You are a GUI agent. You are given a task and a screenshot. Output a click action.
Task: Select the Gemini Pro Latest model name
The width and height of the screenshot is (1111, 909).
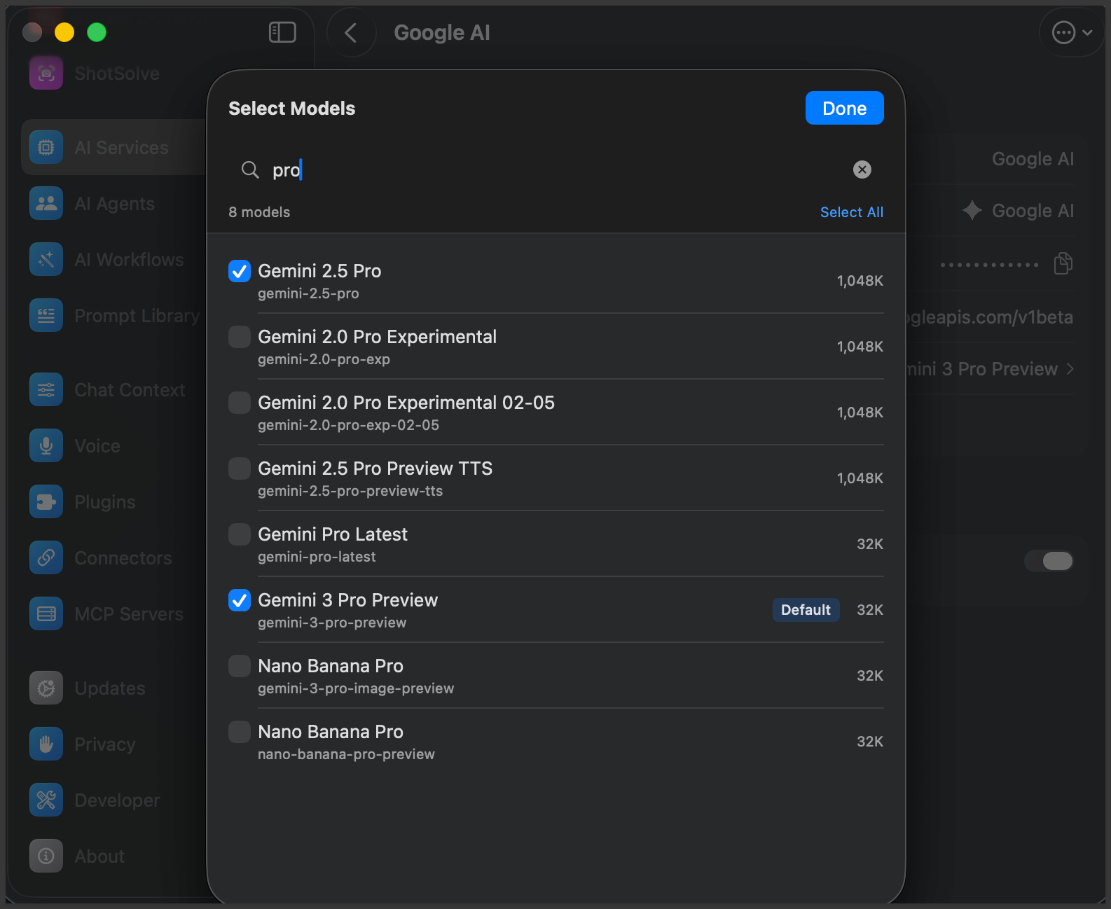pos(333,534)
